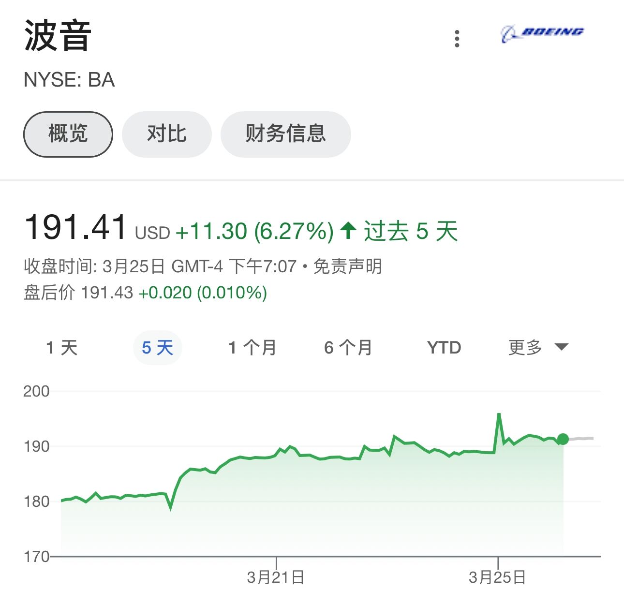Image resolution: width=624 pixels, height=590 pixels.
Task: Select the 6 个月 range option
Action: [x=348, y=347]
